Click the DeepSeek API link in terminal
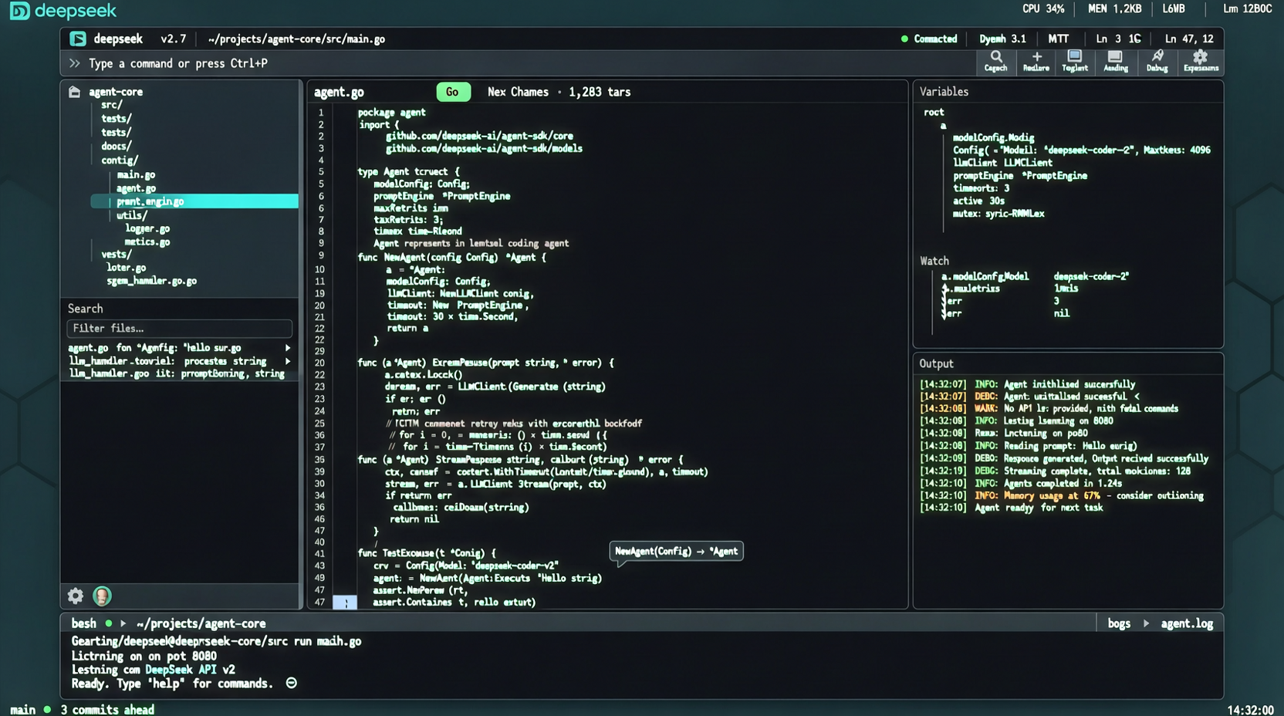This screenshot has width=1284, height=716. 181,670
